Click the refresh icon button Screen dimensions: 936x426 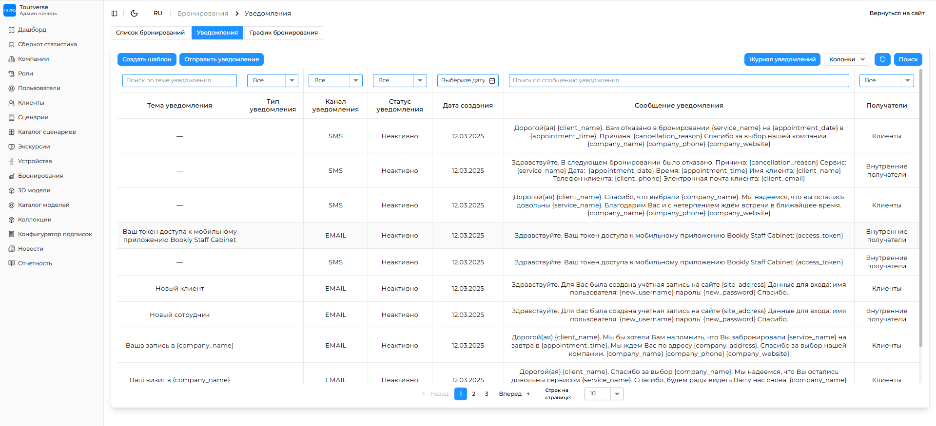tap(882, 59)
